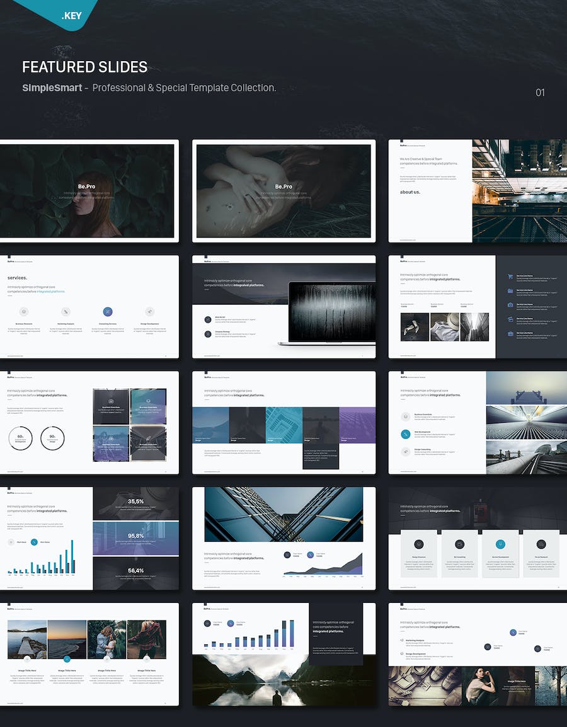This screenshot has height=727, width=567.
Task: Open the first Be.Pro title slide
Action: [x=88, y=191]
